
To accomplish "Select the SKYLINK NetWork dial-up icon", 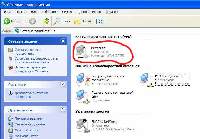I will 83,125.
